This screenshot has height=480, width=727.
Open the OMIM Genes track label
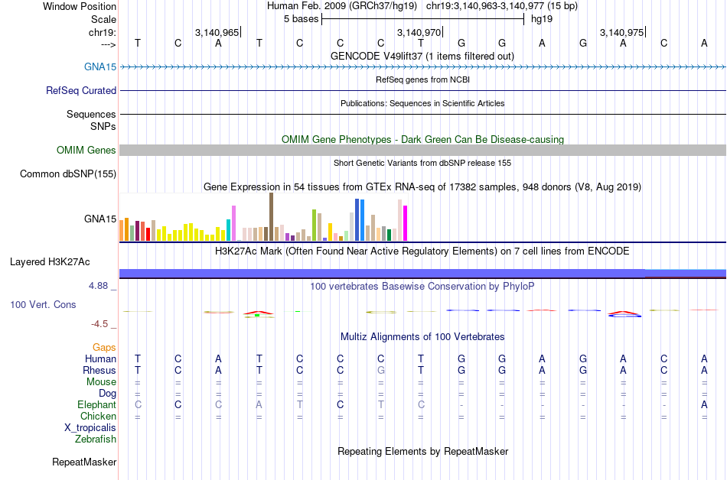click(x=86, y=150)
